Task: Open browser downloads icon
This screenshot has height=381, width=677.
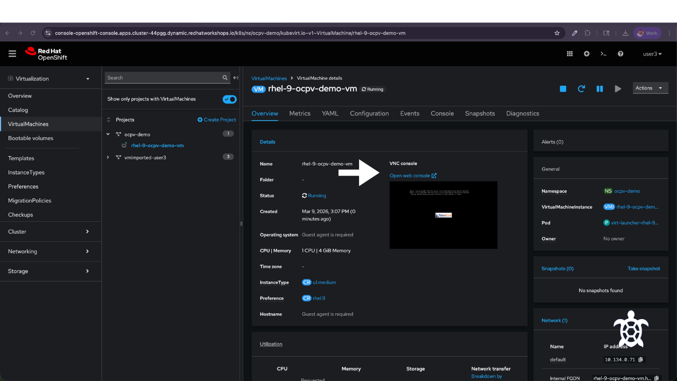Action: [625, 33]
